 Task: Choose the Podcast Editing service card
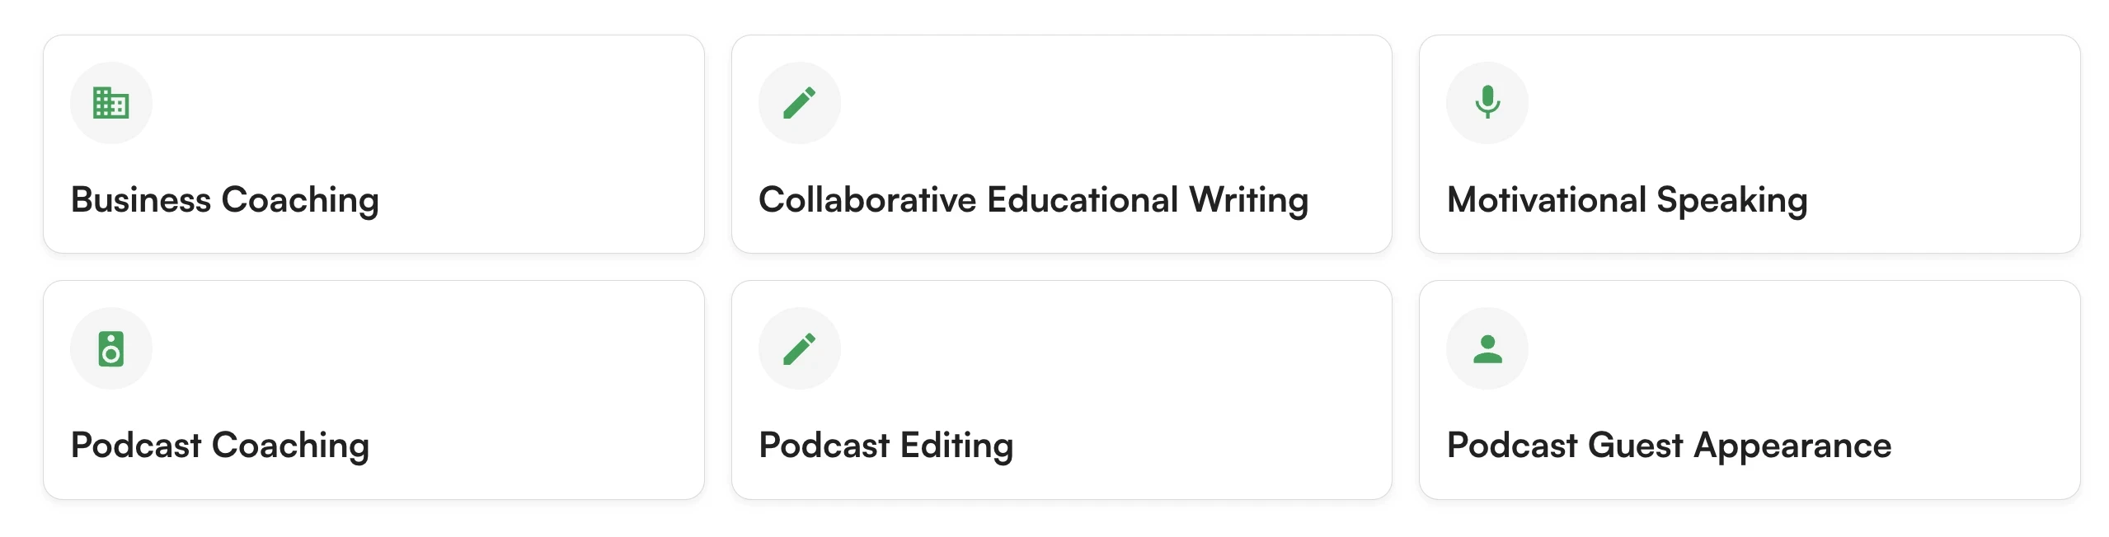(1061, 390)
